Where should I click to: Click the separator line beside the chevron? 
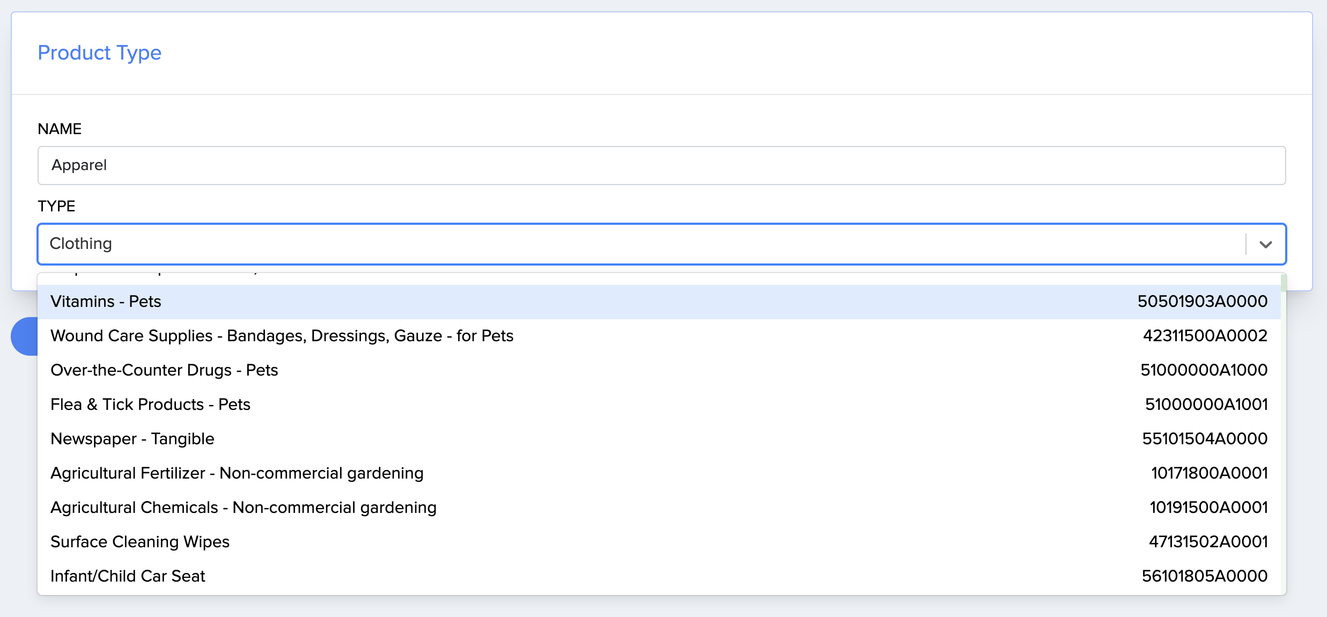1246,245
